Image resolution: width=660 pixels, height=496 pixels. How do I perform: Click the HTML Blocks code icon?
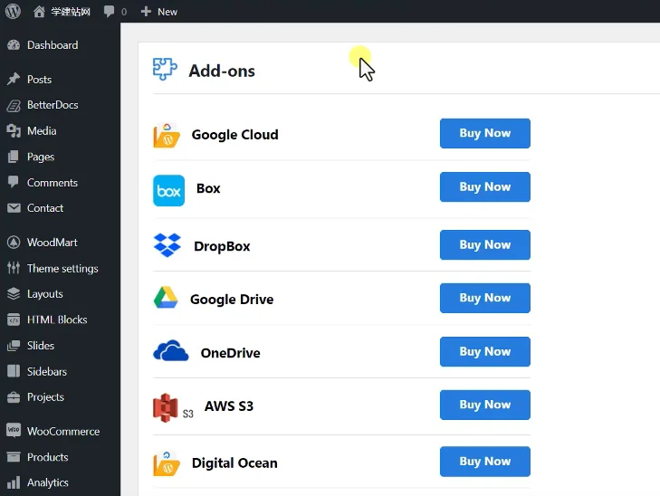point(14,320)
